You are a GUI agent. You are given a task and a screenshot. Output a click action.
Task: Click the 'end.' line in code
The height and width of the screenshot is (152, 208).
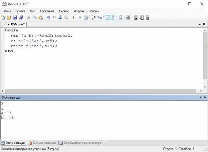point(10,51)
